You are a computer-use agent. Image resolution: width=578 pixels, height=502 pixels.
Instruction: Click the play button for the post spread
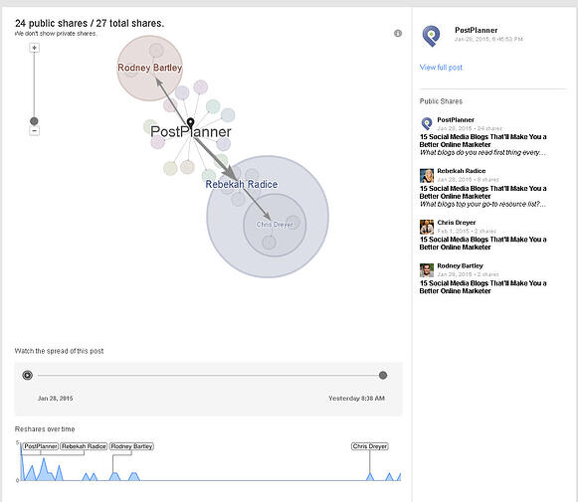click(x=27, y=376)
